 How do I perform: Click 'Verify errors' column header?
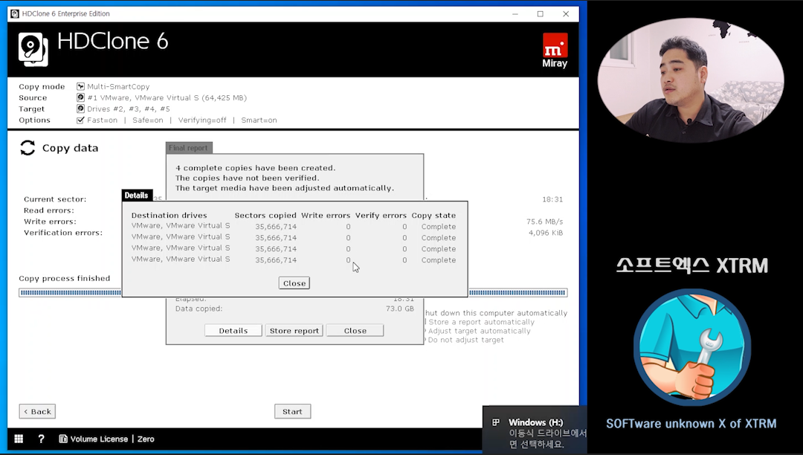pos(381,216)
